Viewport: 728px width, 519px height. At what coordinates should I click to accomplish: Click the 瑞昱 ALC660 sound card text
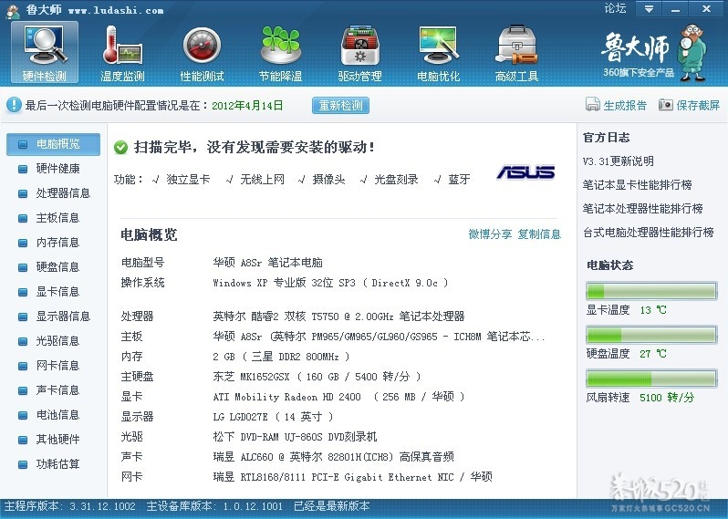pos(333,457)
